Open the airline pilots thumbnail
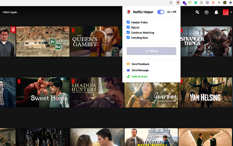This screenshot has height=146, width=233. coord(205,137)
